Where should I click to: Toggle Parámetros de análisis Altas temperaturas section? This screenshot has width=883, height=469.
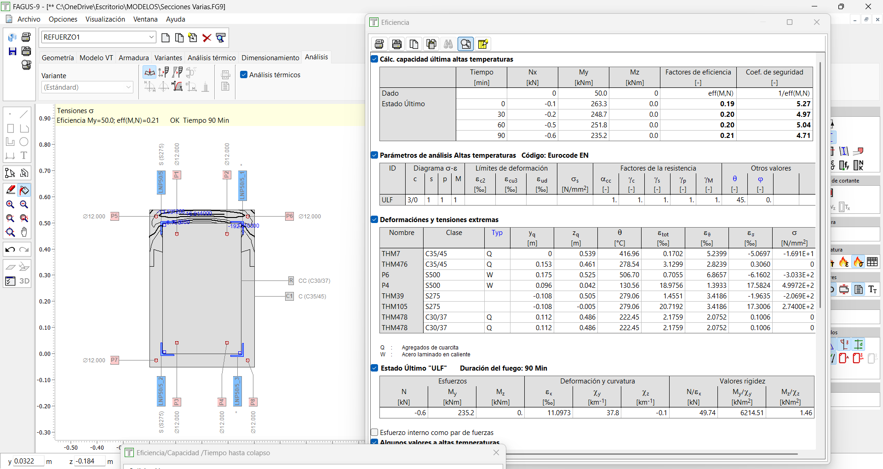374,155
